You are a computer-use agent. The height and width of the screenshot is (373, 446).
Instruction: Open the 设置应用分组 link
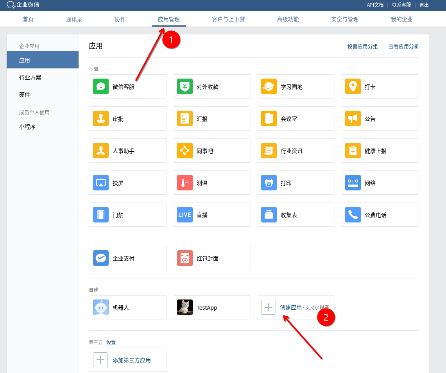362,47
